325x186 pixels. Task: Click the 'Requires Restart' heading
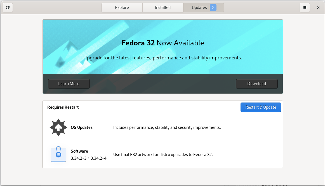click(x=63, y=107)
